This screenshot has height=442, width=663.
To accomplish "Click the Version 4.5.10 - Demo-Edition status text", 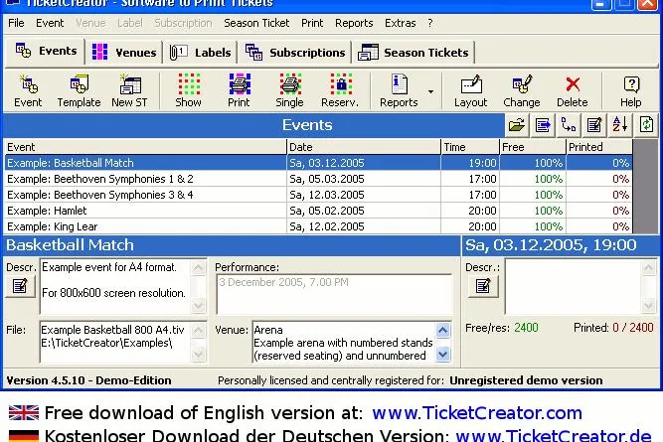I will (88, 380).
